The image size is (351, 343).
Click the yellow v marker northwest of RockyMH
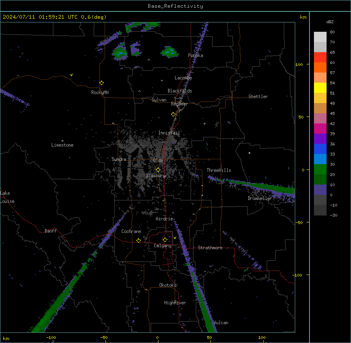tap(71, 75)
